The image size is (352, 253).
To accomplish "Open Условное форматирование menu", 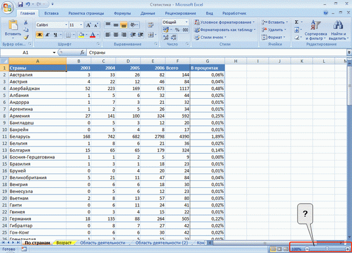I will tap(224, 22).
